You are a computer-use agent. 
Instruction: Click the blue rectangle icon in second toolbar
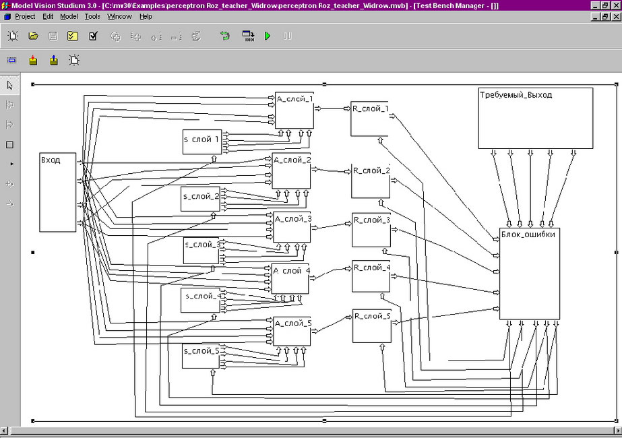click(x=12, y=61)
